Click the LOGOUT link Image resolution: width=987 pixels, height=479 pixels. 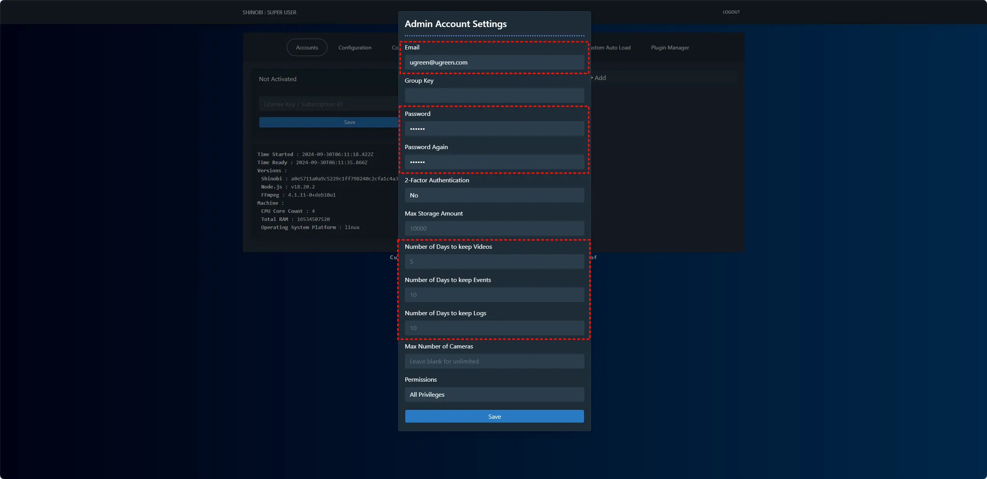point(731,12)
